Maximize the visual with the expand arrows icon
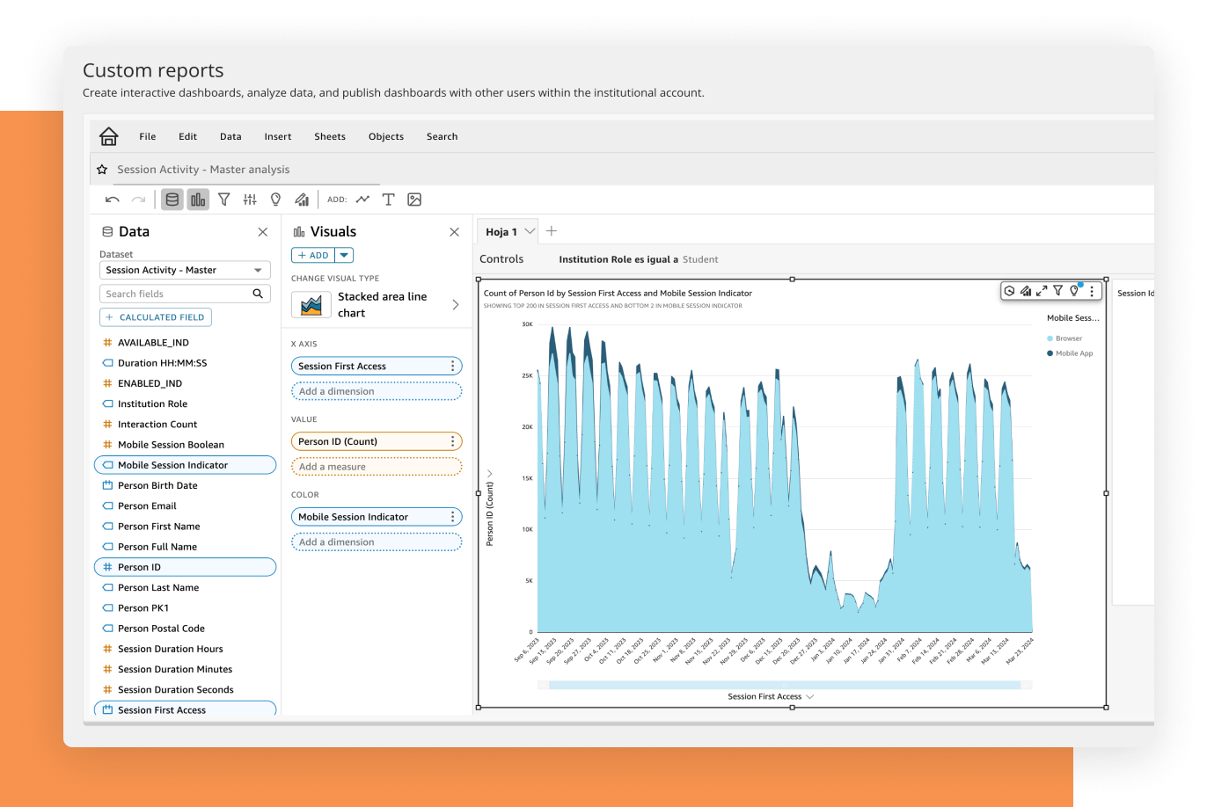 pyautogui.click(x=1042, y=291)
